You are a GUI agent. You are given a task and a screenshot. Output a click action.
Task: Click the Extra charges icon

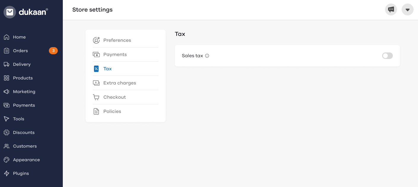[x=96, y=83]
